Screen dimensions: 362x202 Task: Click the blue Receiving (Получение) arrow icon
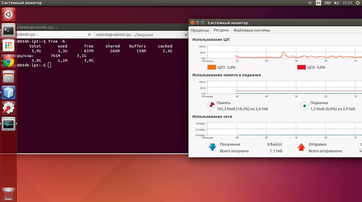click(x=212, y=147)
